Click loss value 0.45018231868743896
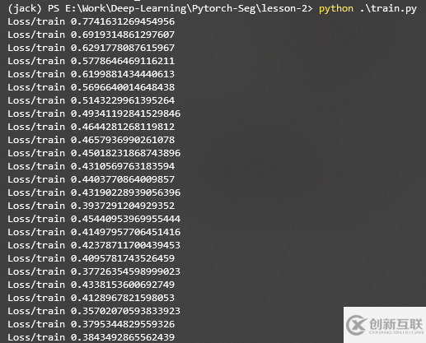Viewport: 426px width, 343px height. click(125, 153)
